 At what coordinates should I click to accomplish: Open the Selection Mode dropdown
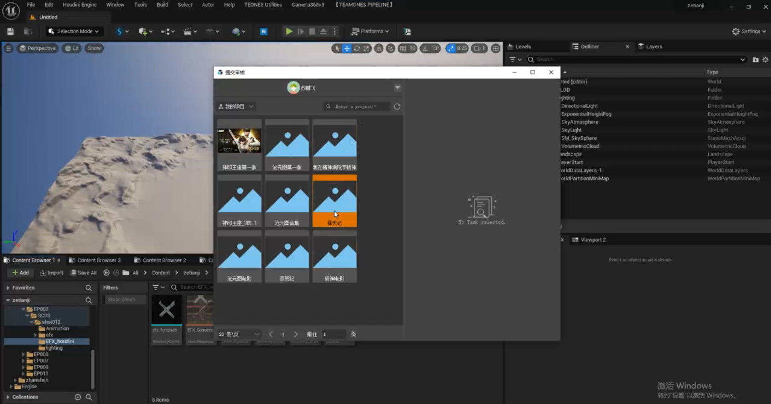tap(74, 31)
